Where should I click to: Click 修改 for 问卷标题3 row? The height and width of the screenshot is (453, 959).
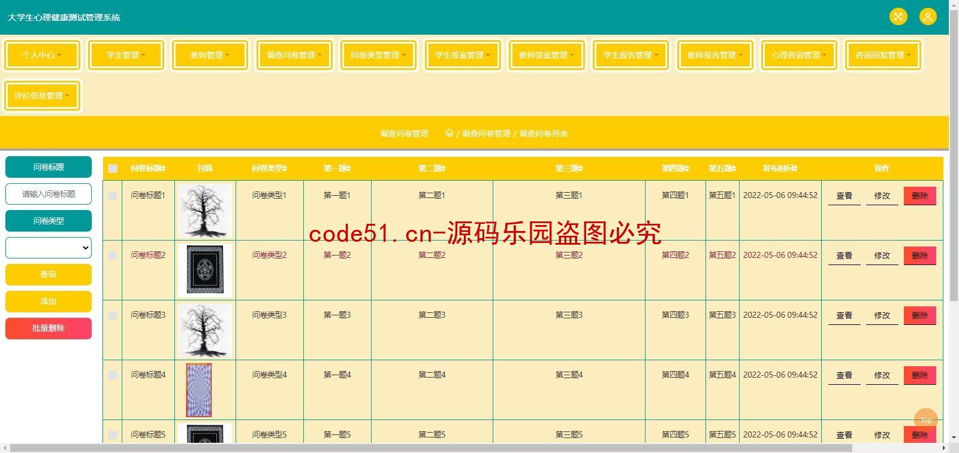click(x=882, y=315)
